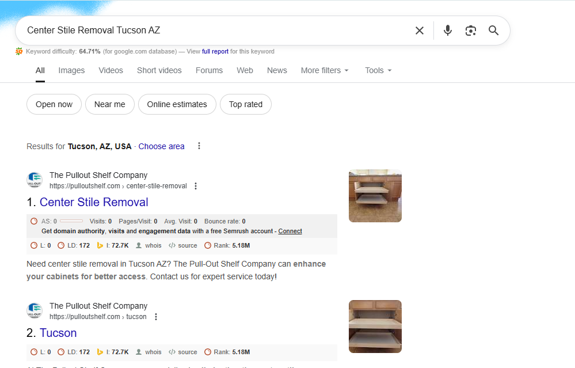Open the first result's cabinet thumbnail image
Viewport: 575px width, 368px height.
coord(375,196)
